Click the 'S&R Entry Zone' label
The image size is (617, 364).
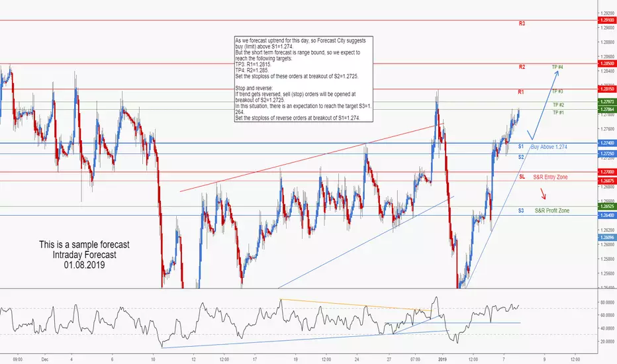pos(551,177)
